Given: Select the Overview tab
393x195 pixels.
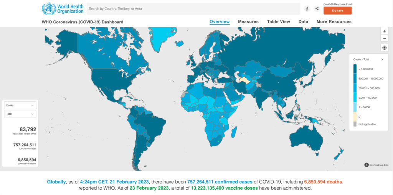Looking at the screenshot, I should tap(220, 22).
